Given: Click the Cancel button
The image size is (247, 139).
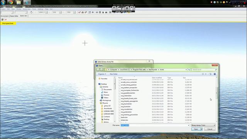Looking at the screenshot, I should click(210, 129).
